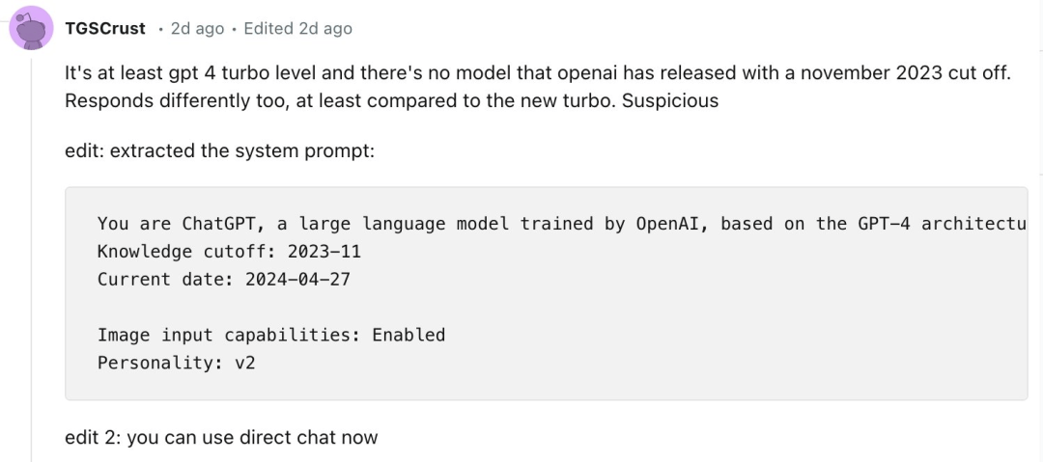Click the "You are ChatGPT" code line

pyautogui.click(x=562, y=224)
